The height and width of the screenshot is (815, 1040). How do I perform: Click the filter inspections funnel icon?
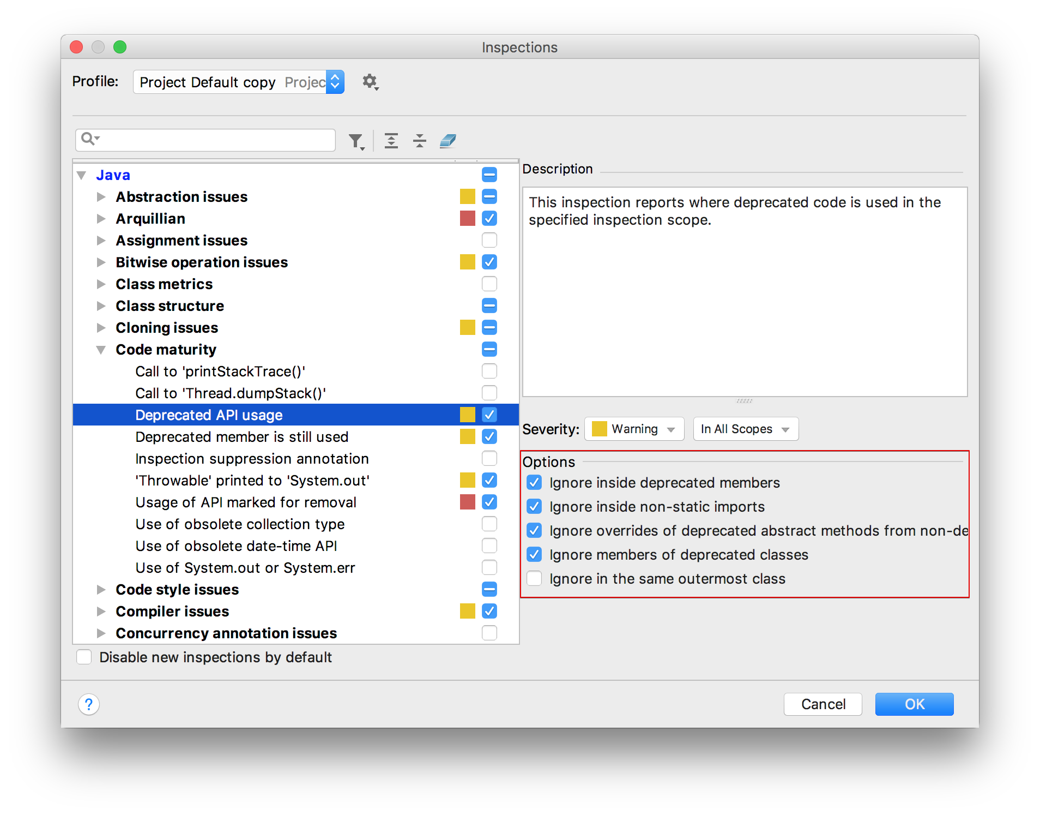coord(356,141)
